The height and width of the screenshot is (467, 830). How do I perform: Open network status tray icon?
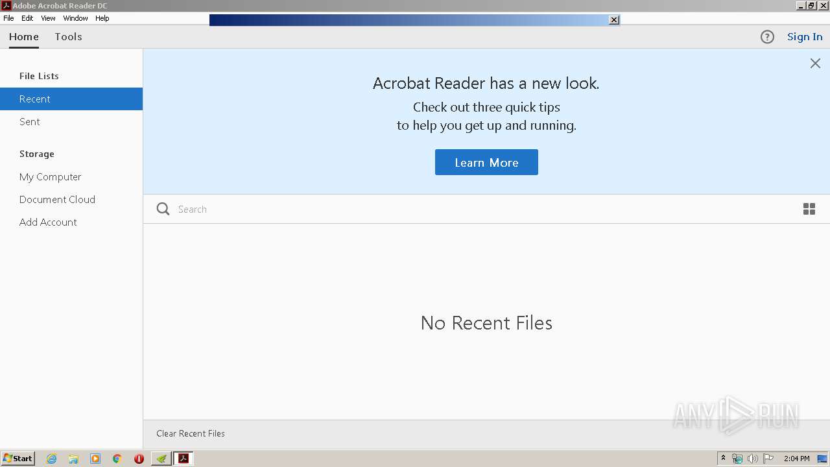(x=737, y=459)
